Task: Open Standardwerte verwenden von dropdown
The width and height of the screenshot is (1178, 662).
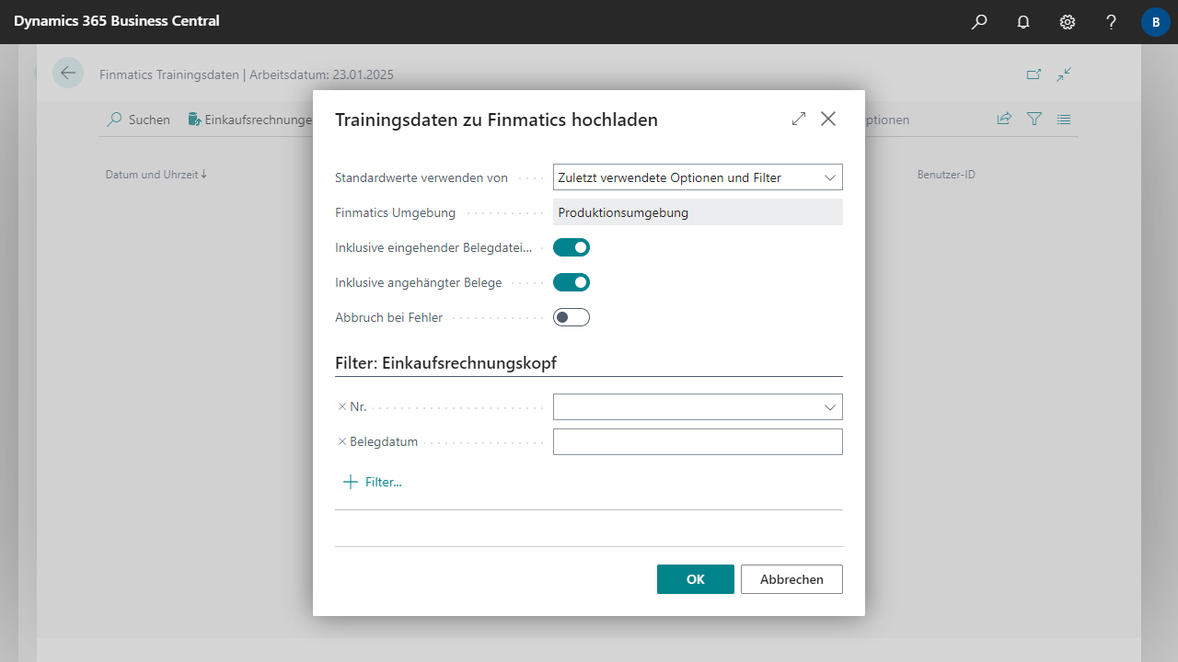Action: (698, 177)
